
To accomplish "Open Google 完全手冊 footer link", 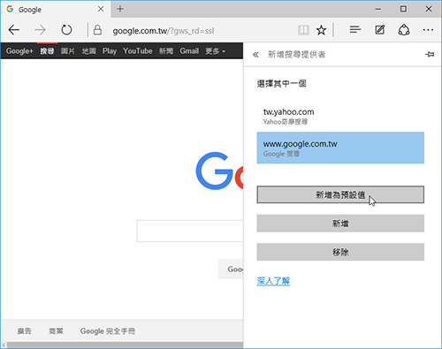I will pyautogui.click(x=108, y=331).
